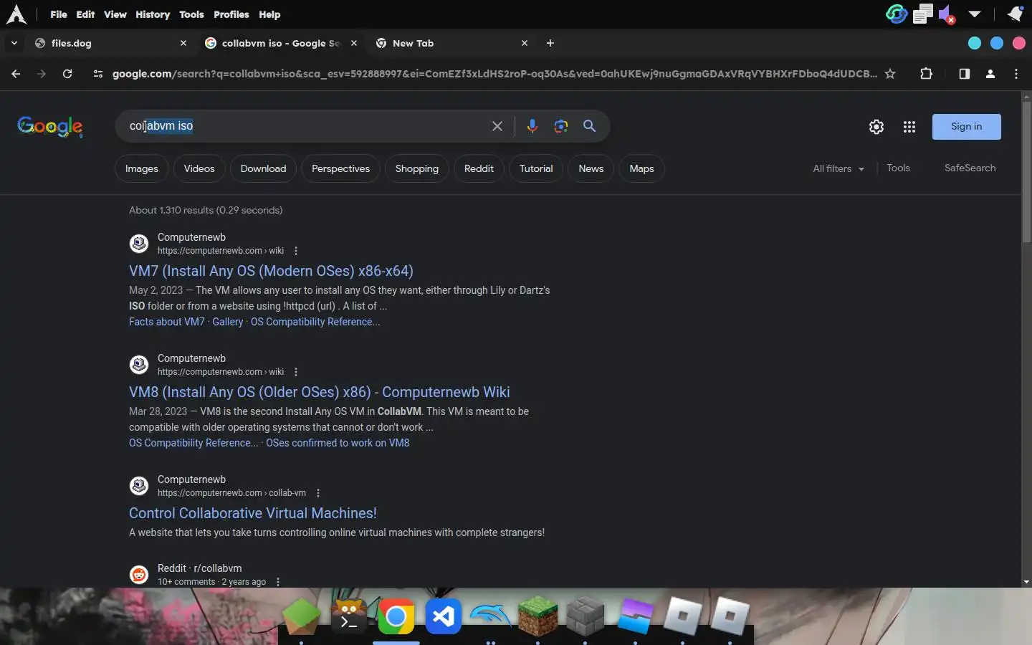The image size is (1032, 645).
Task: Close the collabvm iso search tab
Action: pos(354,43)
